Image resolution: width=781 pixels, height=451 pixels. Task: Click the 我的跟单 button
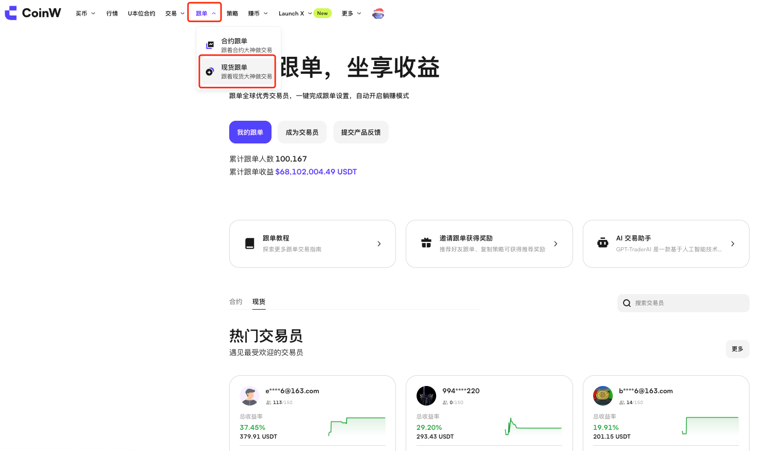click(250, 132)
